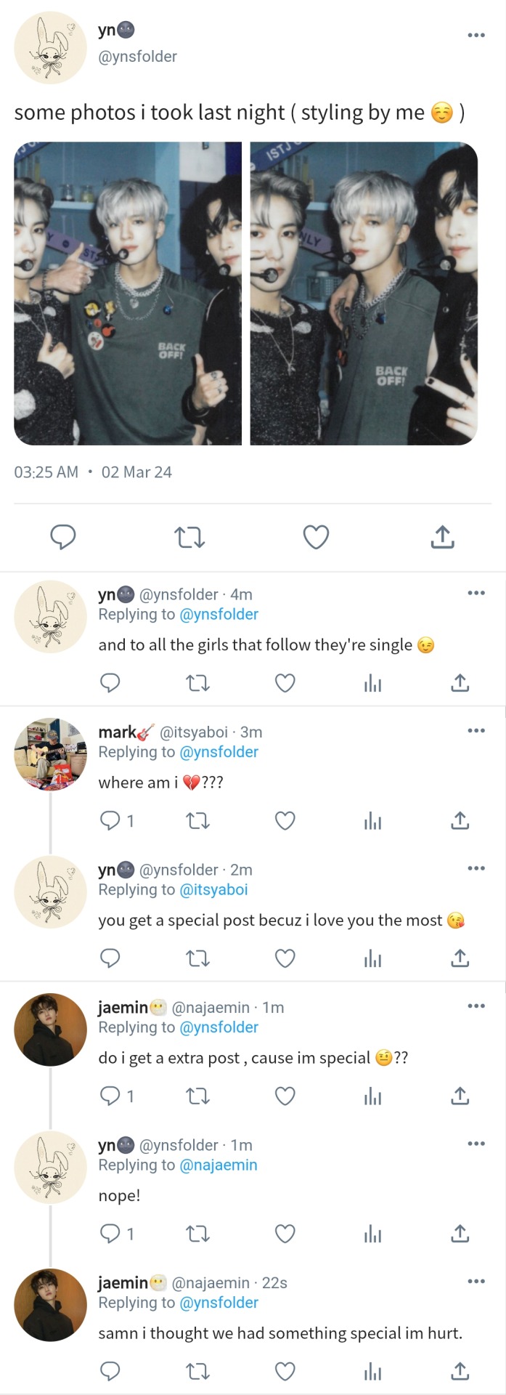This screenshot has height=1395, width=506.
Task: Open the right attached photo
Action: [364, 293]
